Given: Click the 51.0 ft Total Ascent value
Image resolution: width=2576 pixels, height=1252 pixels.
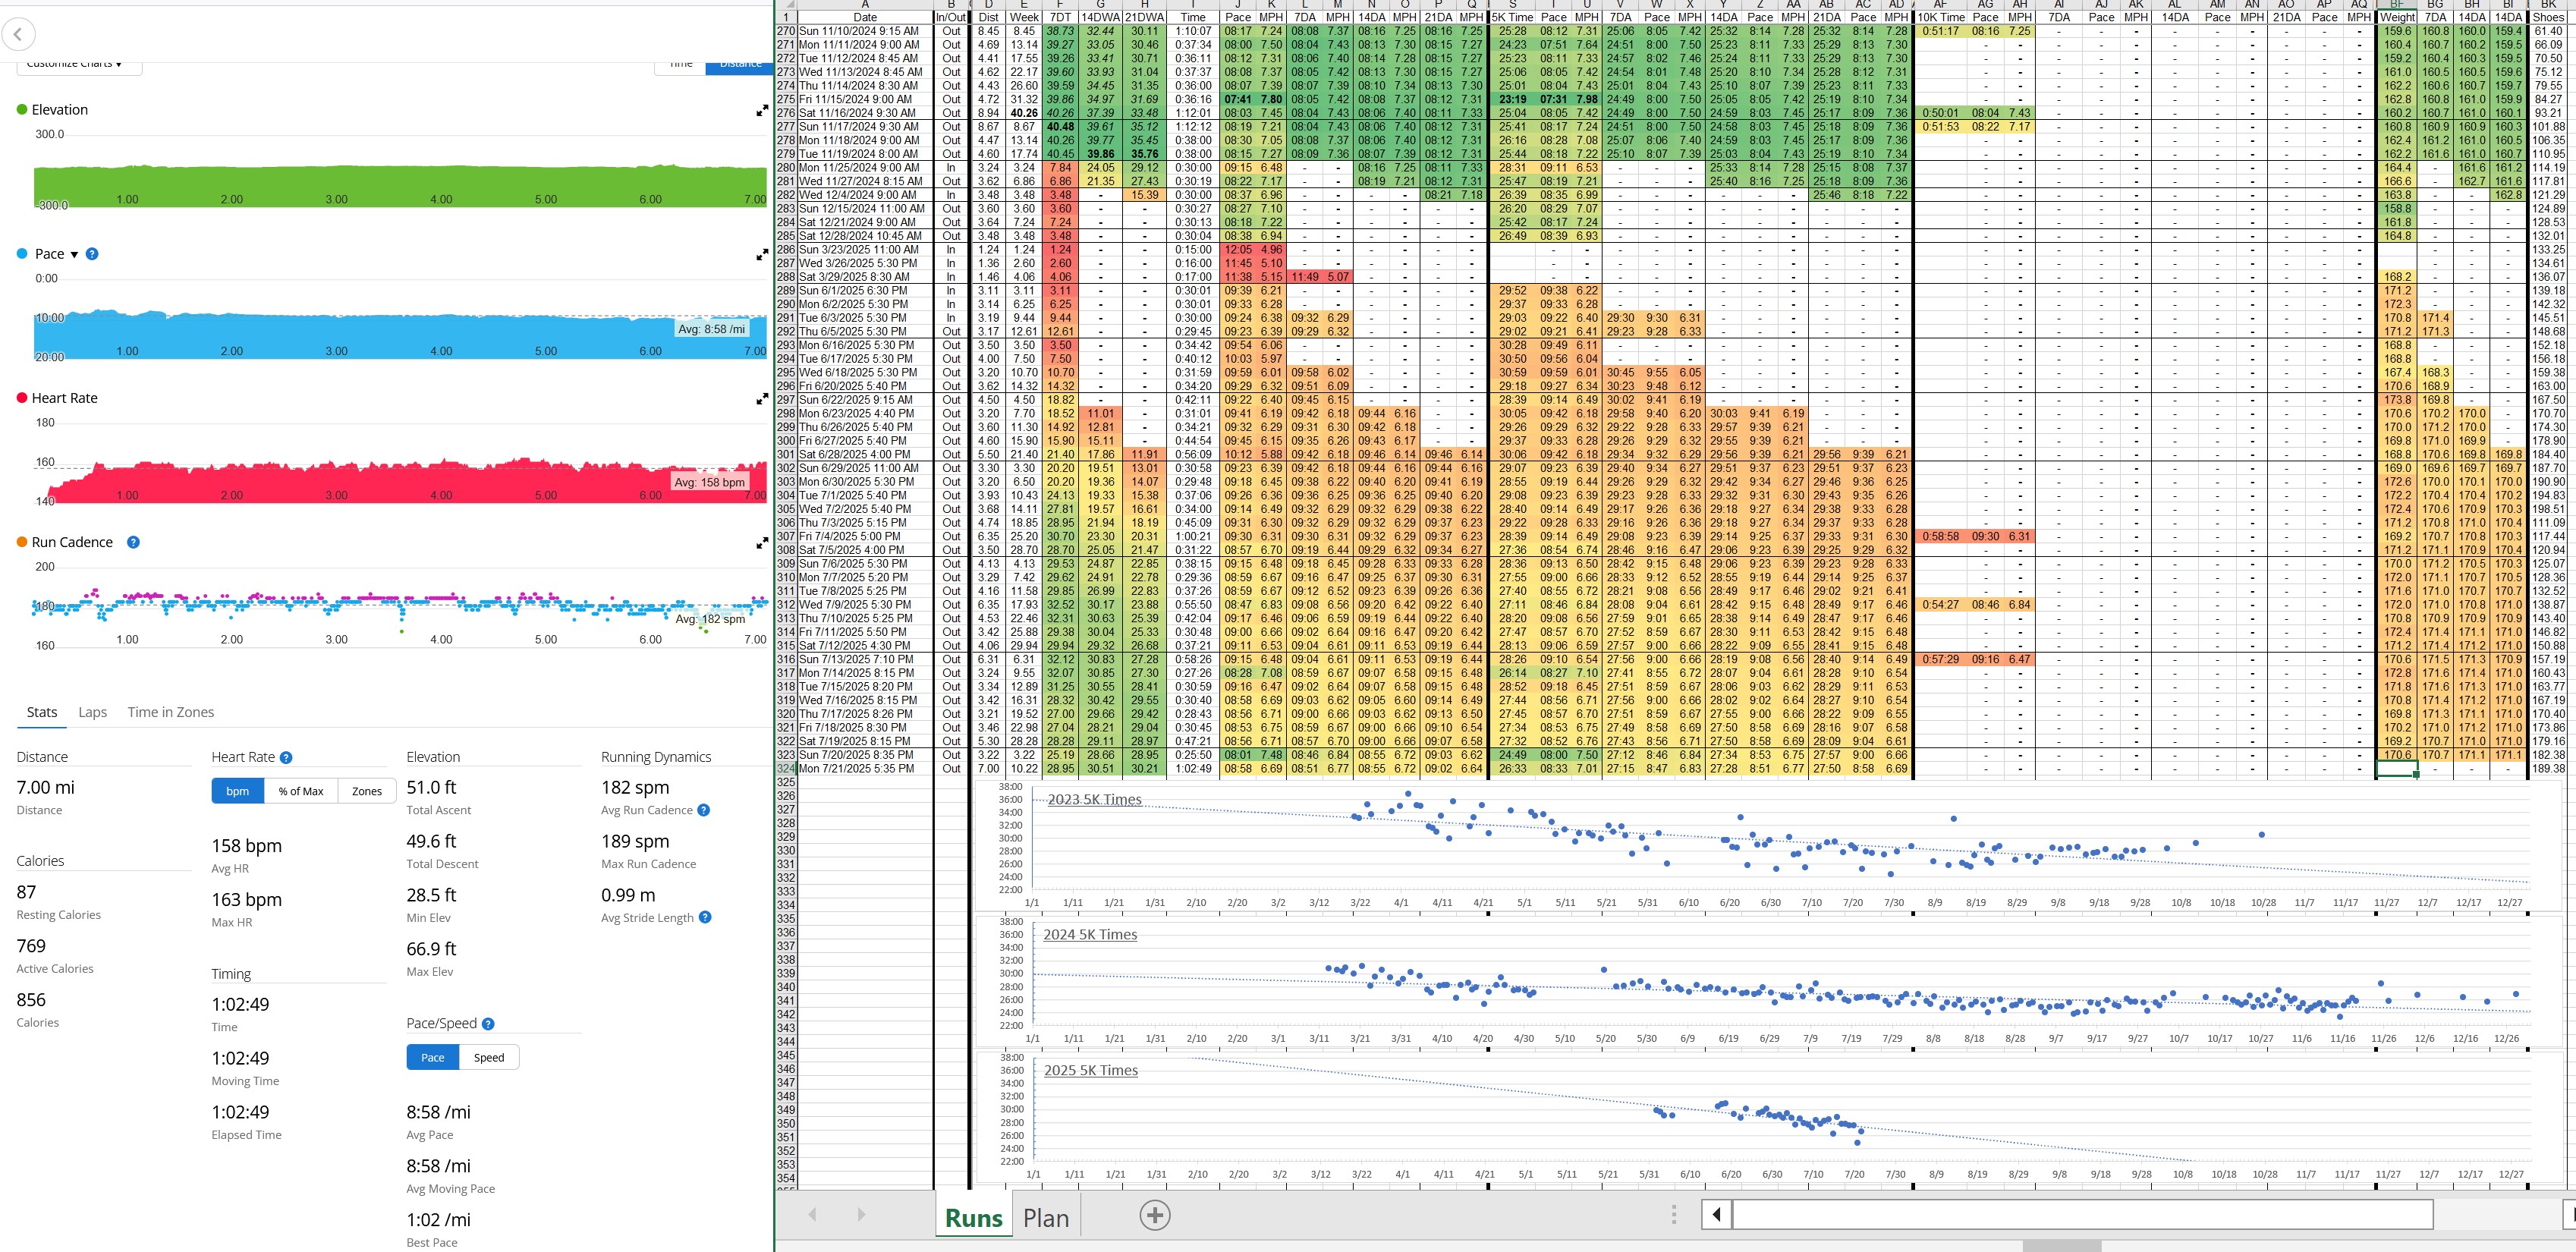Looking at the screenshot, I should pyautogui.click(x=432, y=788).
